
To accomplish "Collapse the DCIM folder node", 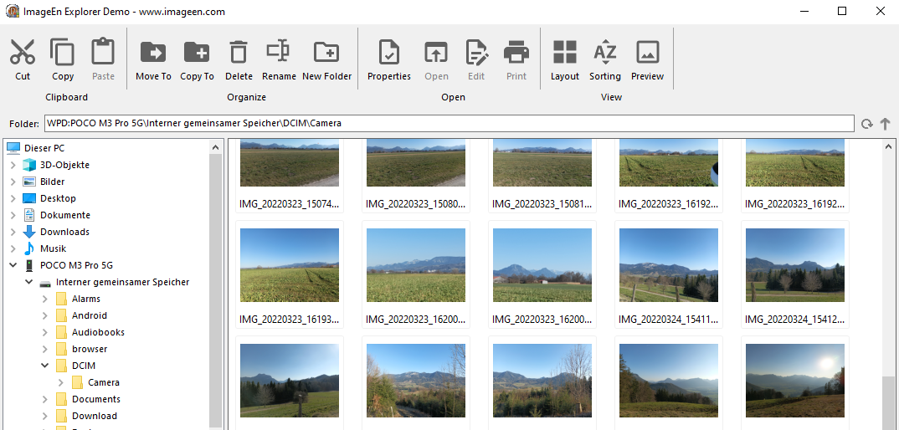I will click(45, 366).
